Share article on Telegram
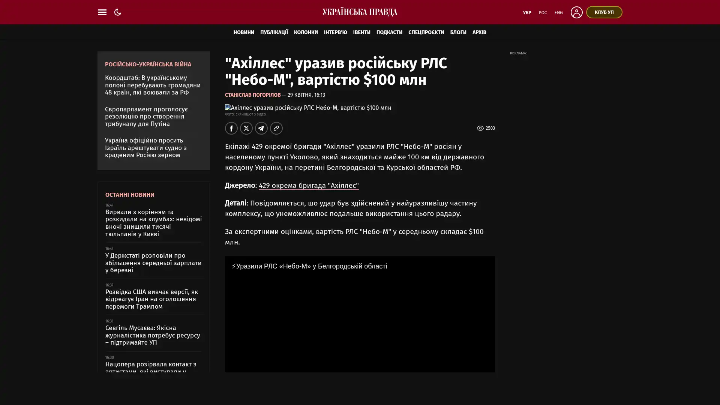The height and width of the screenshot is (405, 720). [x=261, y=128]
